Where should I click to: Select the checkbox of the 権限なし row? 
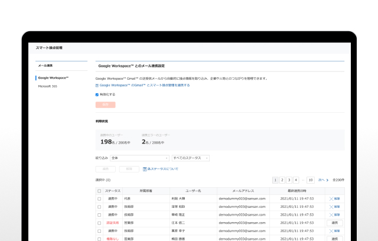tap(99, 239)
